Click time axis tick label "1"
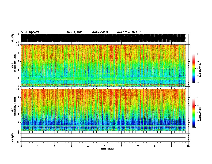This screenshot has height=164, width=212. pos(38,146)
